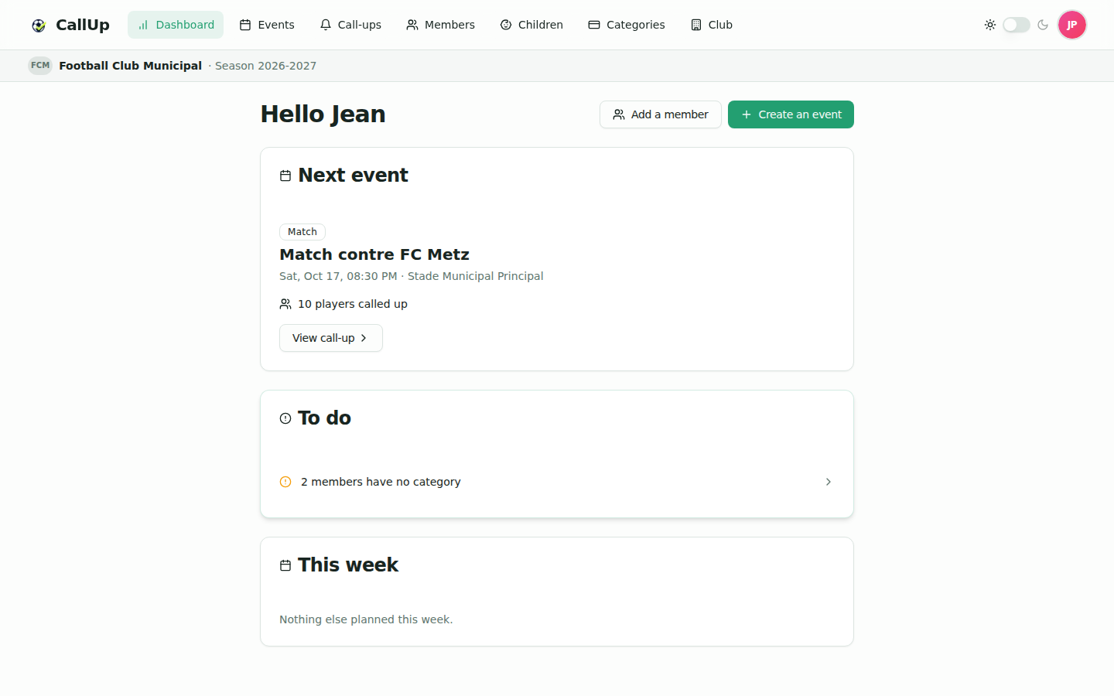Click the Football Club Municipal club name

(x=131, y=66)
